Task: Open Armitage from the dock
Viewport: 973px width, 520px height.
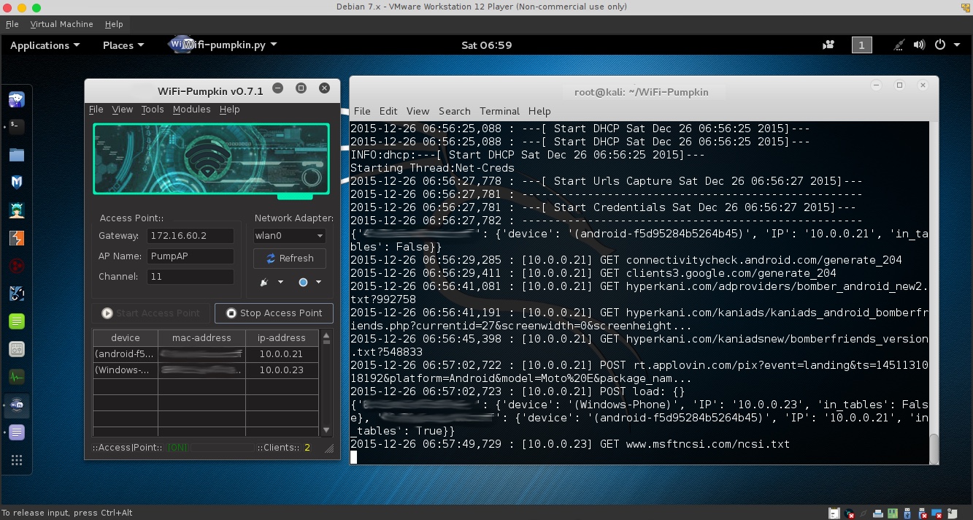Action: point(17,210)
